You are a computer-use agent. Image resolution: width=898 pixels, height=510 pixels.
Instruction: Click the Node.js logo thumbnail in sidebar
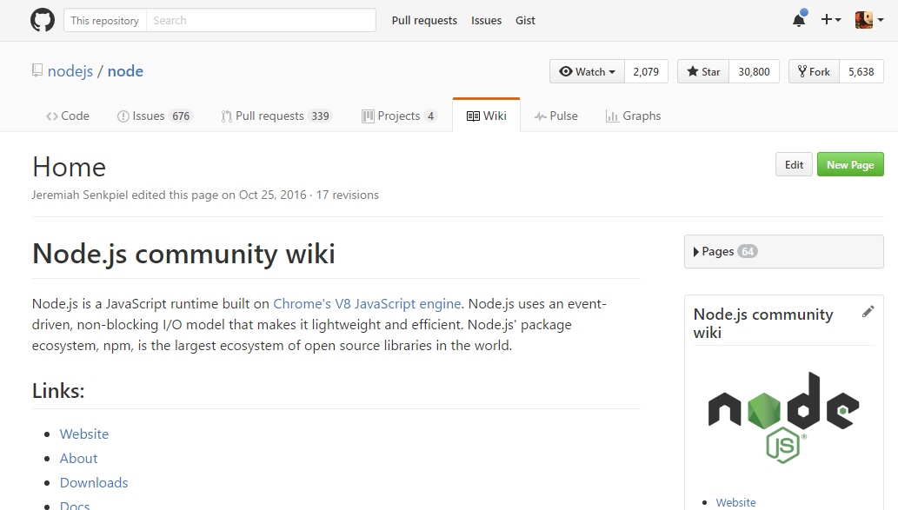point(782,417)
